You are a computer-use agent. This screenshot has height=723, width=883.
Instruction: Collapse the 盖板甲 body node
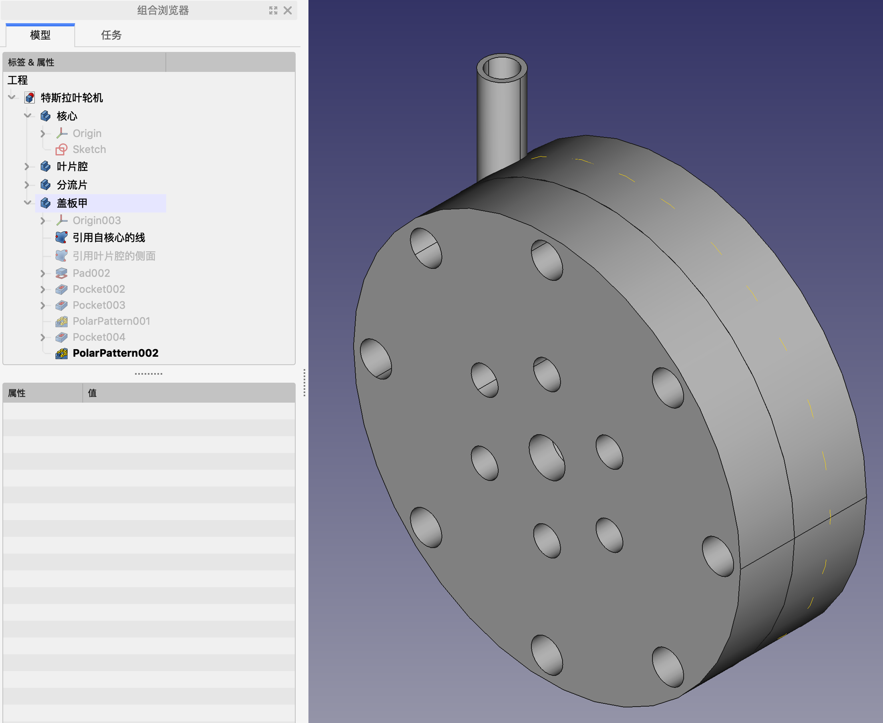(28, 203)
